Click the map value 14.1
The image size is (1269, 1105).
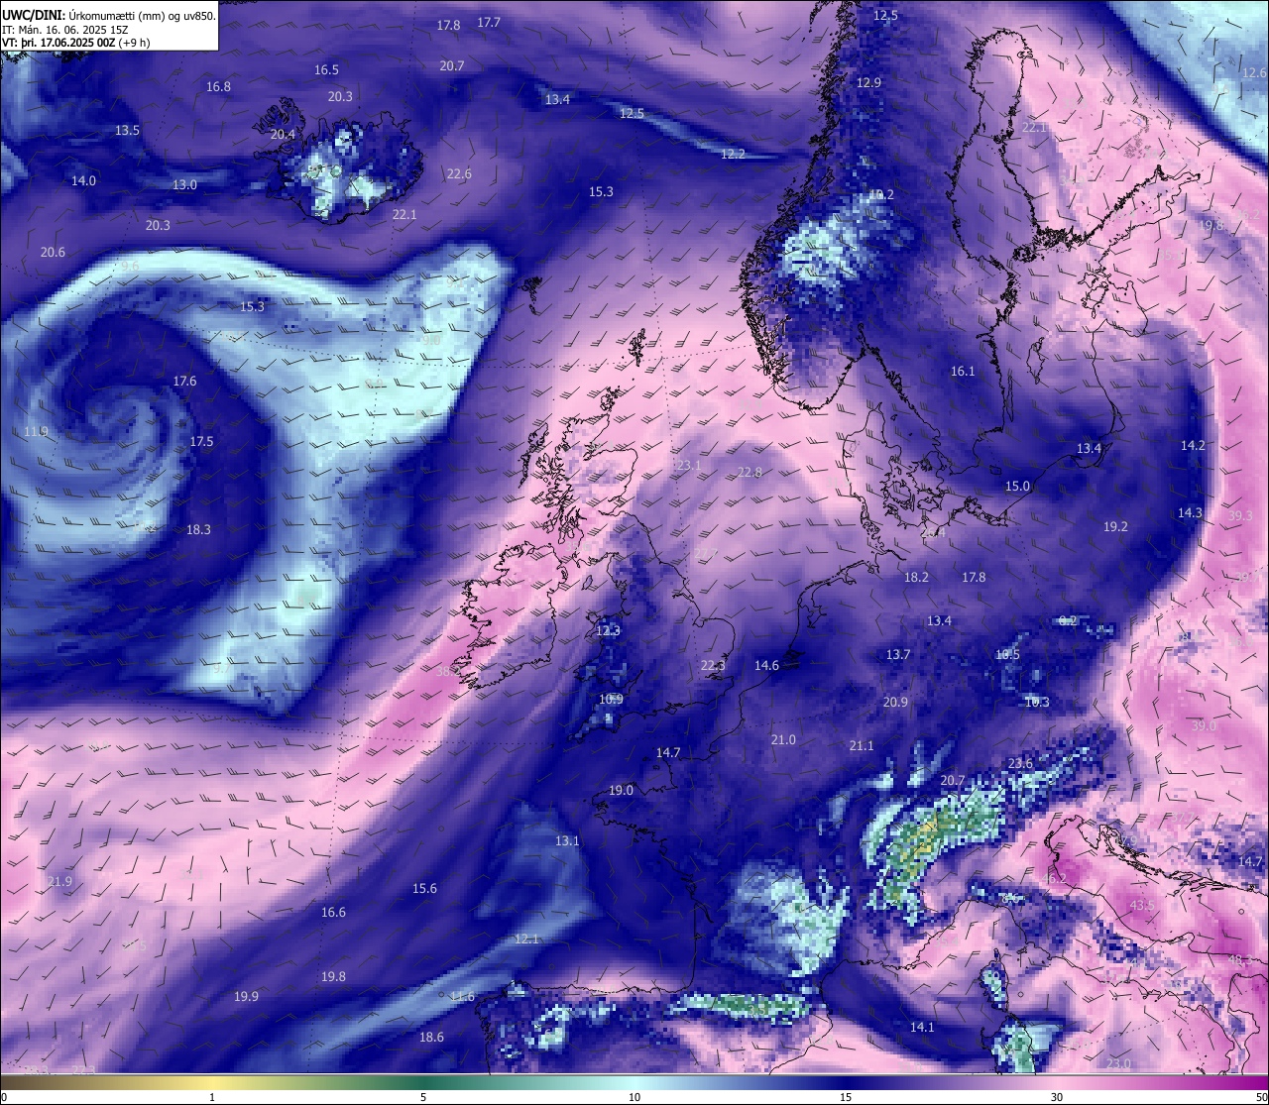(x=922, y=1027)
